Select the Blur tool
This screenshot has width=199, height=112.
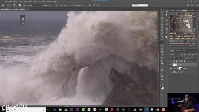click(x=162, y=58)
